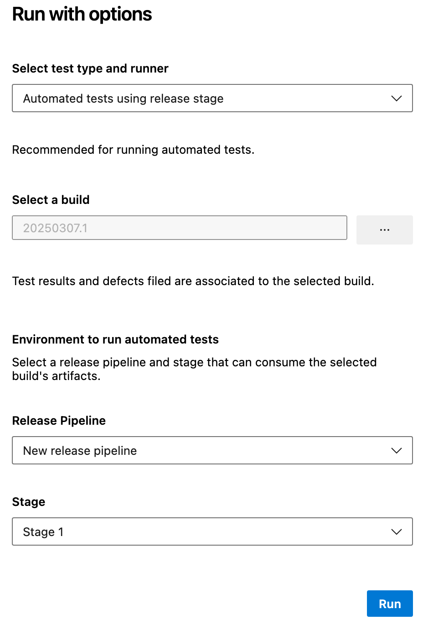Click the "Select a build" label
The width and height of the screenshot is (423, 625).
pyautogui.click(x=51, y=200)
